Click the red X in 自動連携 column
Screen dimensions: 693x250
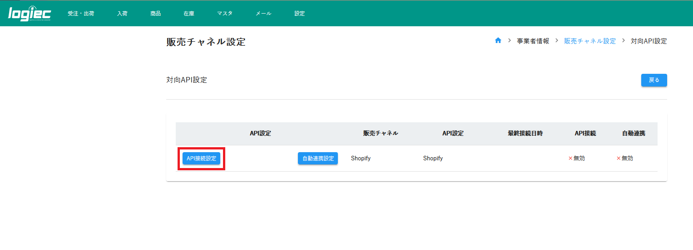[619, 159]
